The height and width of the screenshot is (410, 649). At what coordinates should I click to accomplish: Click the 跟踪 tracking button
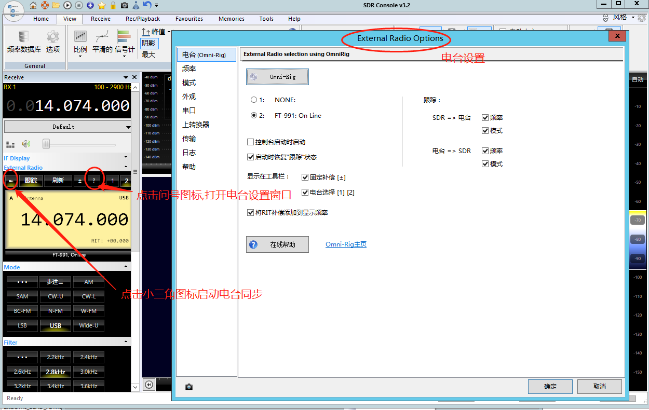coord(31,181)
